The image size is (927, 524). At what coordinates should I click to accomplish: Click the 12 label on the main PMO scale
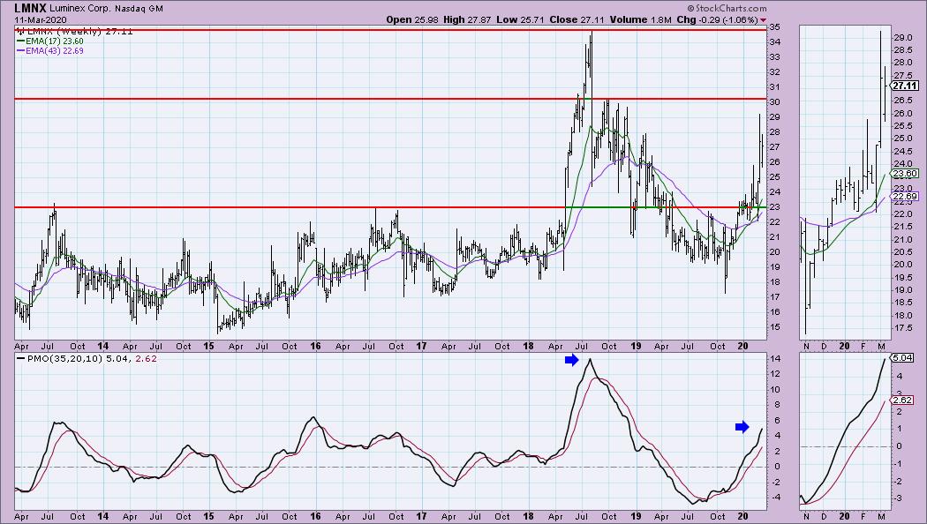point(774,374)
